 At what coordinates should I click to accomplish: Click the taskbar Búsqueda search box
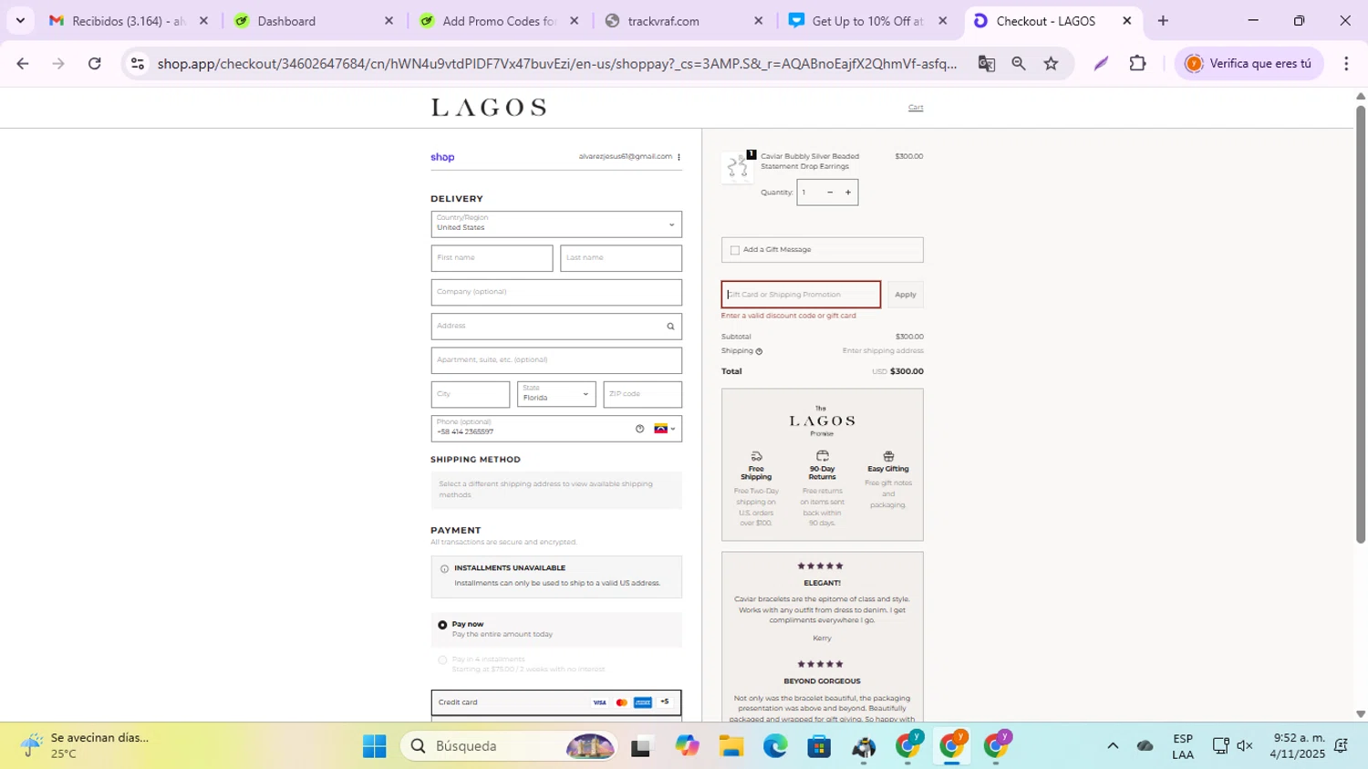[511, 746]
